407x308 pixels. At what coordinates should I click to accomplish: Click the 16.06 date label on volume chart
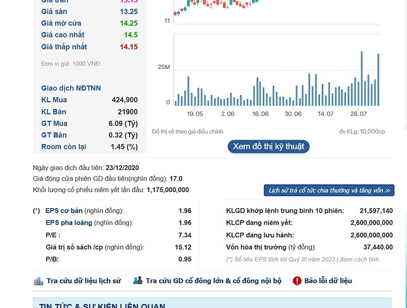click(x=260, y=114)
